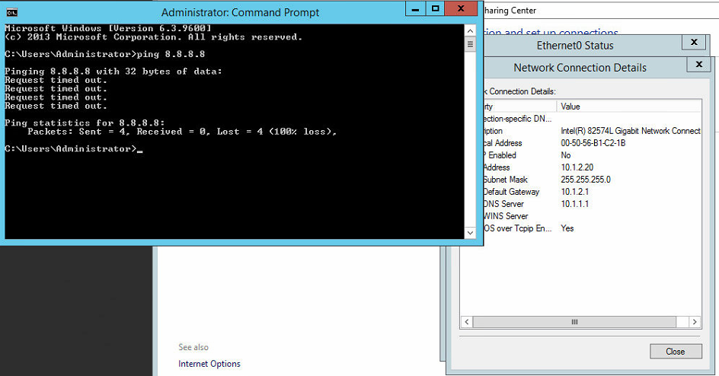719x376 pixels.
Task: Close the Ethernet0 Status dialog with X
Action: pos(694,43)
